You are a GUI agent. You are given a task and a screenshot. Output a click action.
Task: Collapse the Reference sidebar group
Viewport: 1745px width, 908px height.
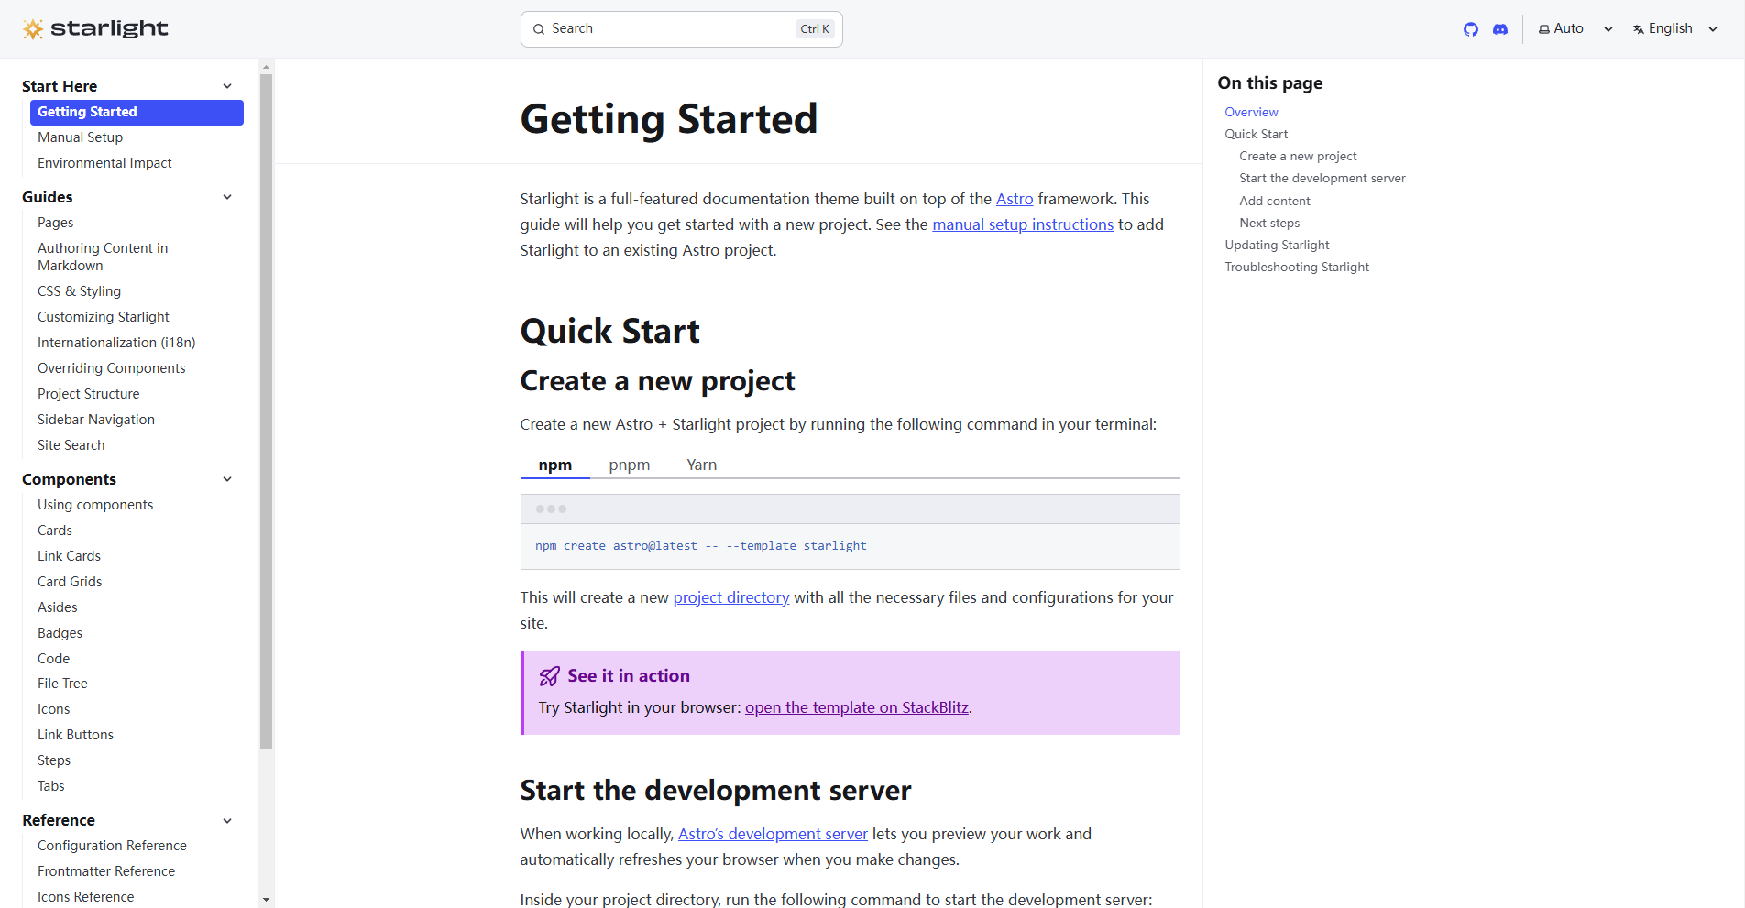227,820
